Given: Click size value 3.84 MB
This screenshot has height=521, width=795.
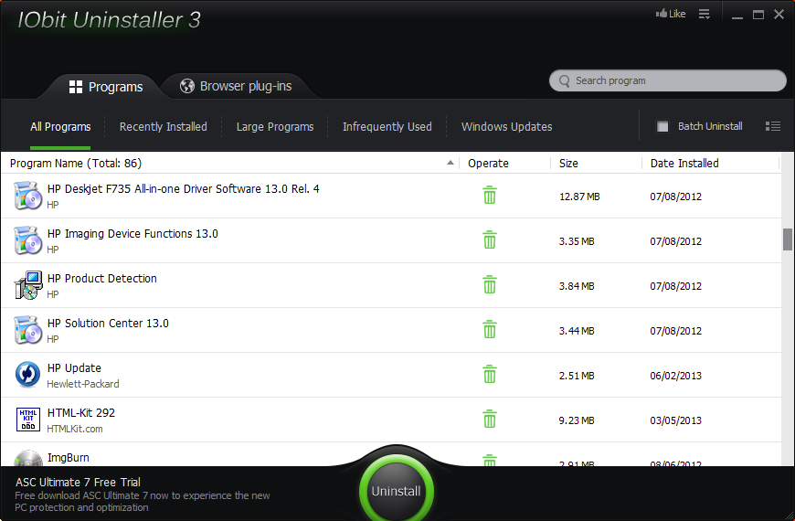Looking at the screenshot, I should click(577, 286).
